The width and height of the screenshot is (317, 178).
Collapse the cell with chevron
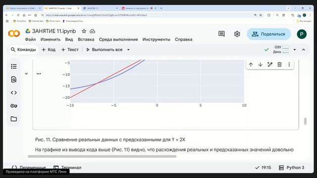26,74
